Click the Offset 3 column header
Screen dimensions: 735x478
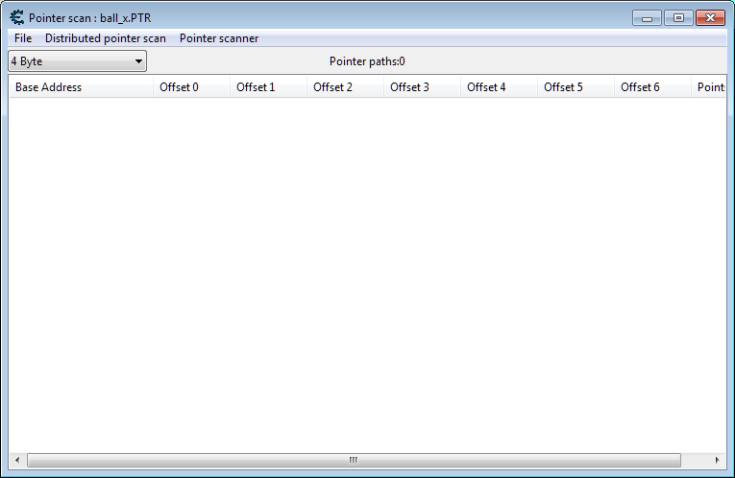[422, 87]
